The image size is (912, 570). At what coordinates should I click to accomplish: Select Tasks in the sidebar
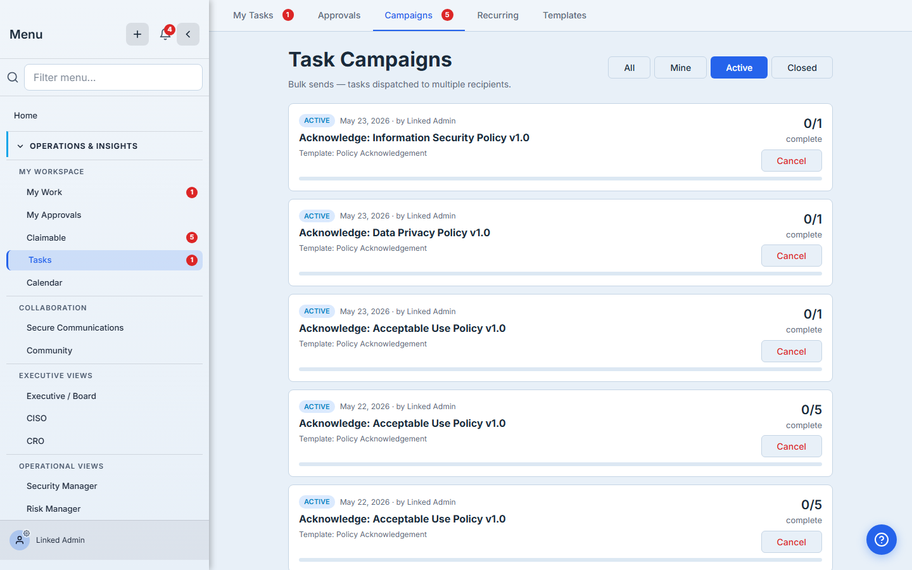click(x=104, y=260)
